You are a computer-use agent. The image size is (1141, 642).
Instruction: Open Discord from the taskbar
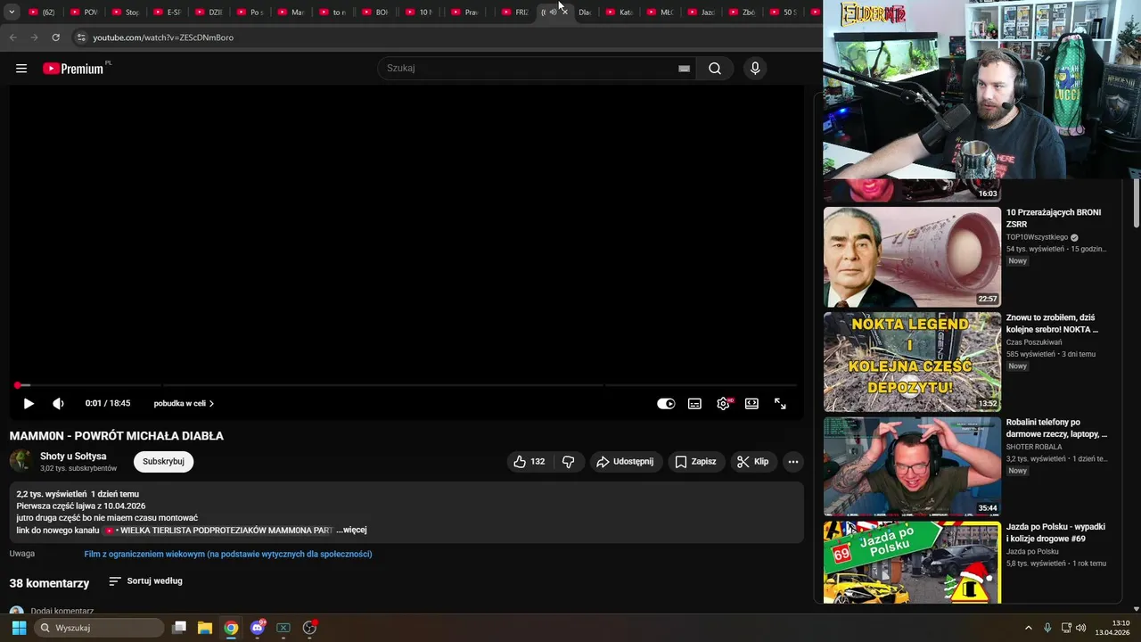[258, 628]
